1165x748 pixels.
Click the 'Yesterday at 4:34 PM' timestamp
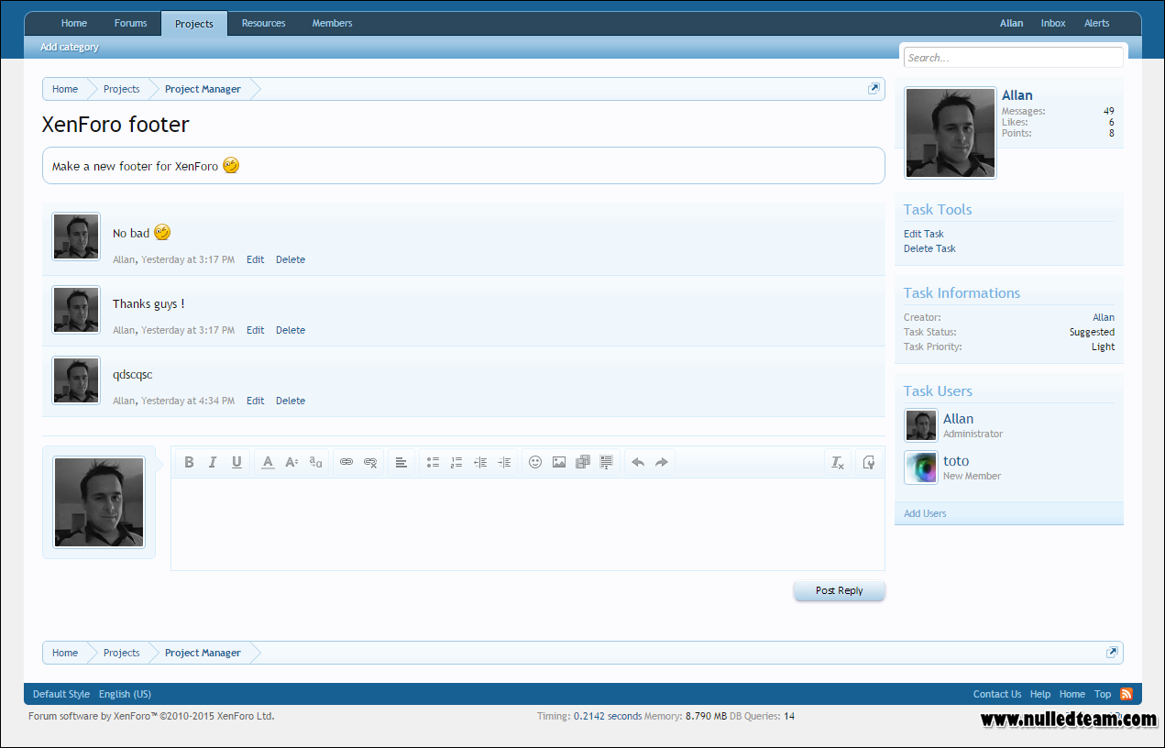(188, 401)
